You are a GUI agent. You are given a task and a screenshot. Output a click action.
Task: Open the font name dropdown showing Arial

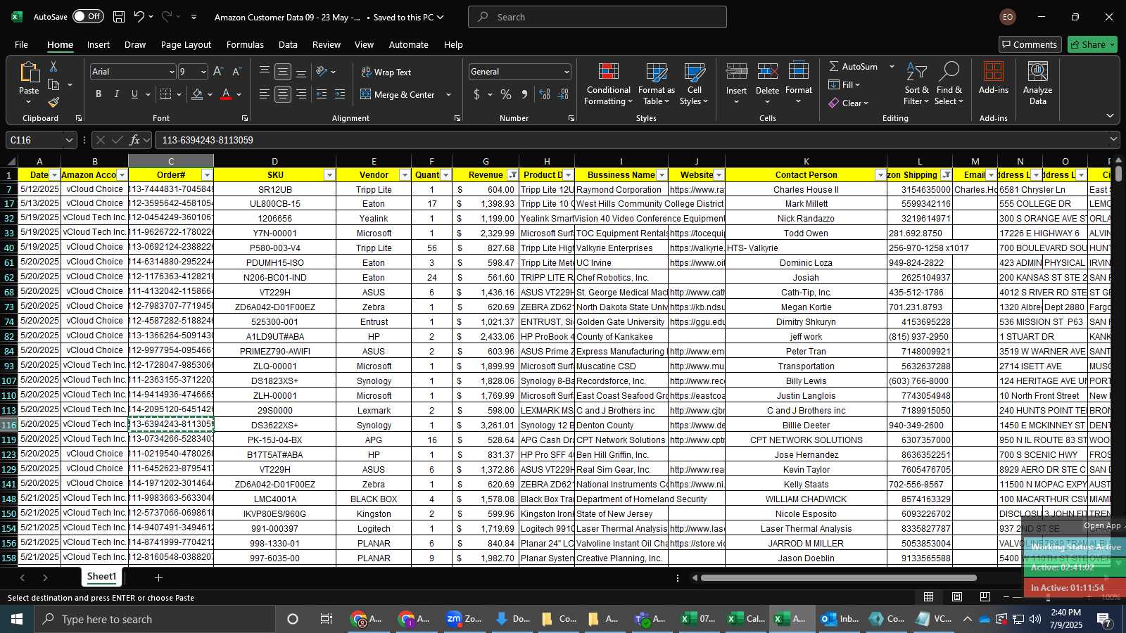click(x=171, y=72)
